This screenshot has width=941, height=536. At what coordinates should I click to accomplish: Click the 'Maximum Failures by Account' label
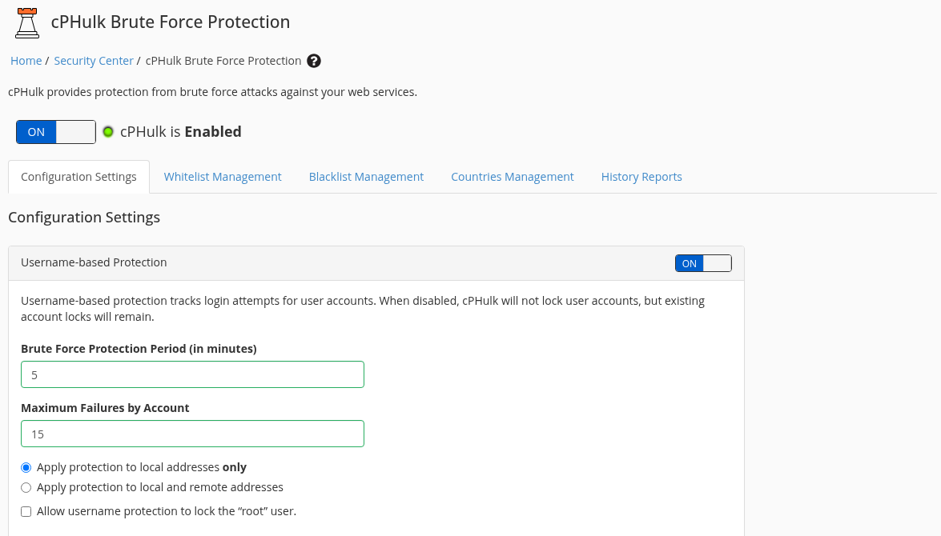(105, 408)
